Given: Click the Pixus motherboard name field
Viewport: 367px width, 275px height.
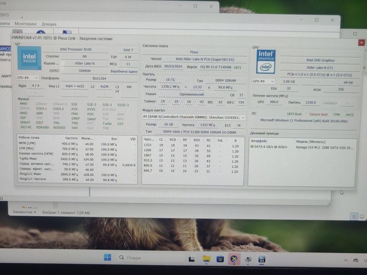Looking at the screenshot, I should coord(194,52).
